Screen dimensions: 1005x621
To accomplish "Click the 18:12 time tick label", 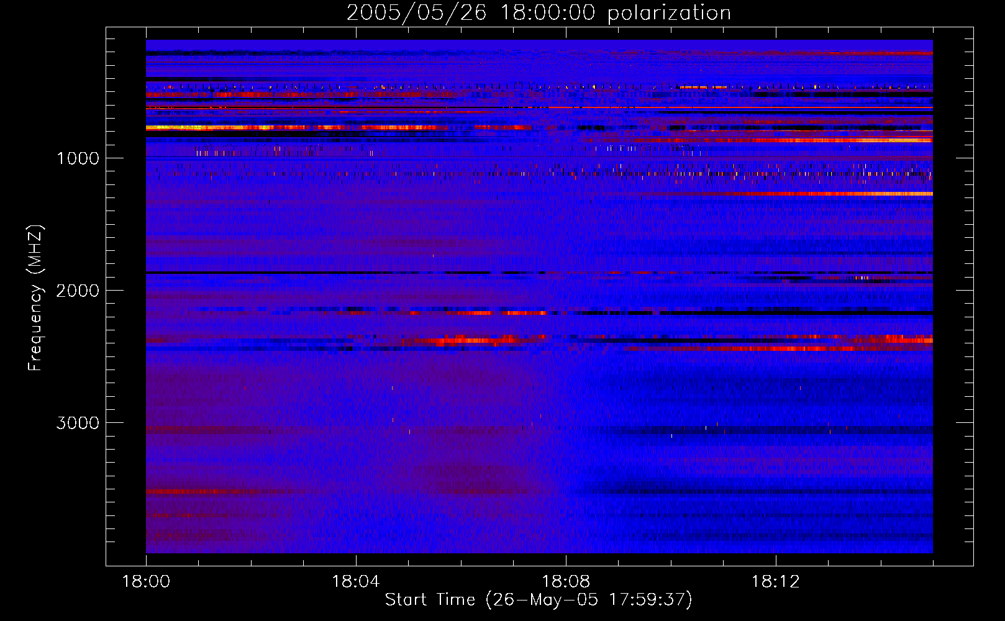I will [x=776, y=582].
